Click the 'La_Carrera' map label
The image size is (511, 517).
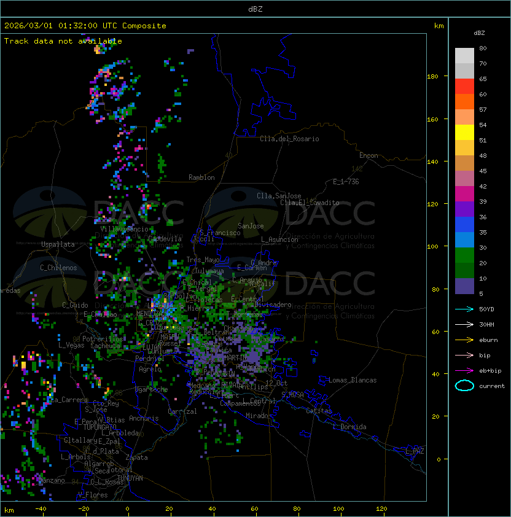tap(69, 400)
